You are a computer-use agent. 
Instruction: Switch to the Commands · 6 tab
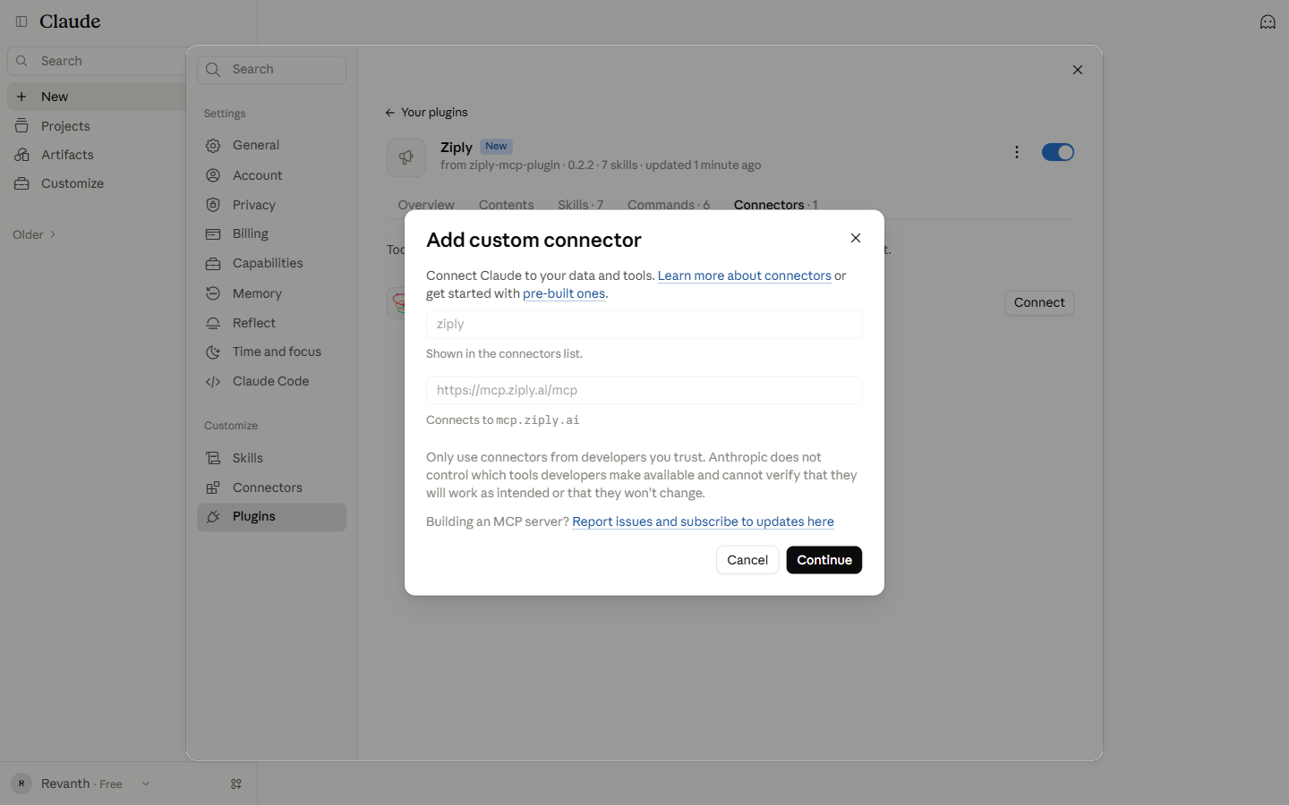pos(669,205)
